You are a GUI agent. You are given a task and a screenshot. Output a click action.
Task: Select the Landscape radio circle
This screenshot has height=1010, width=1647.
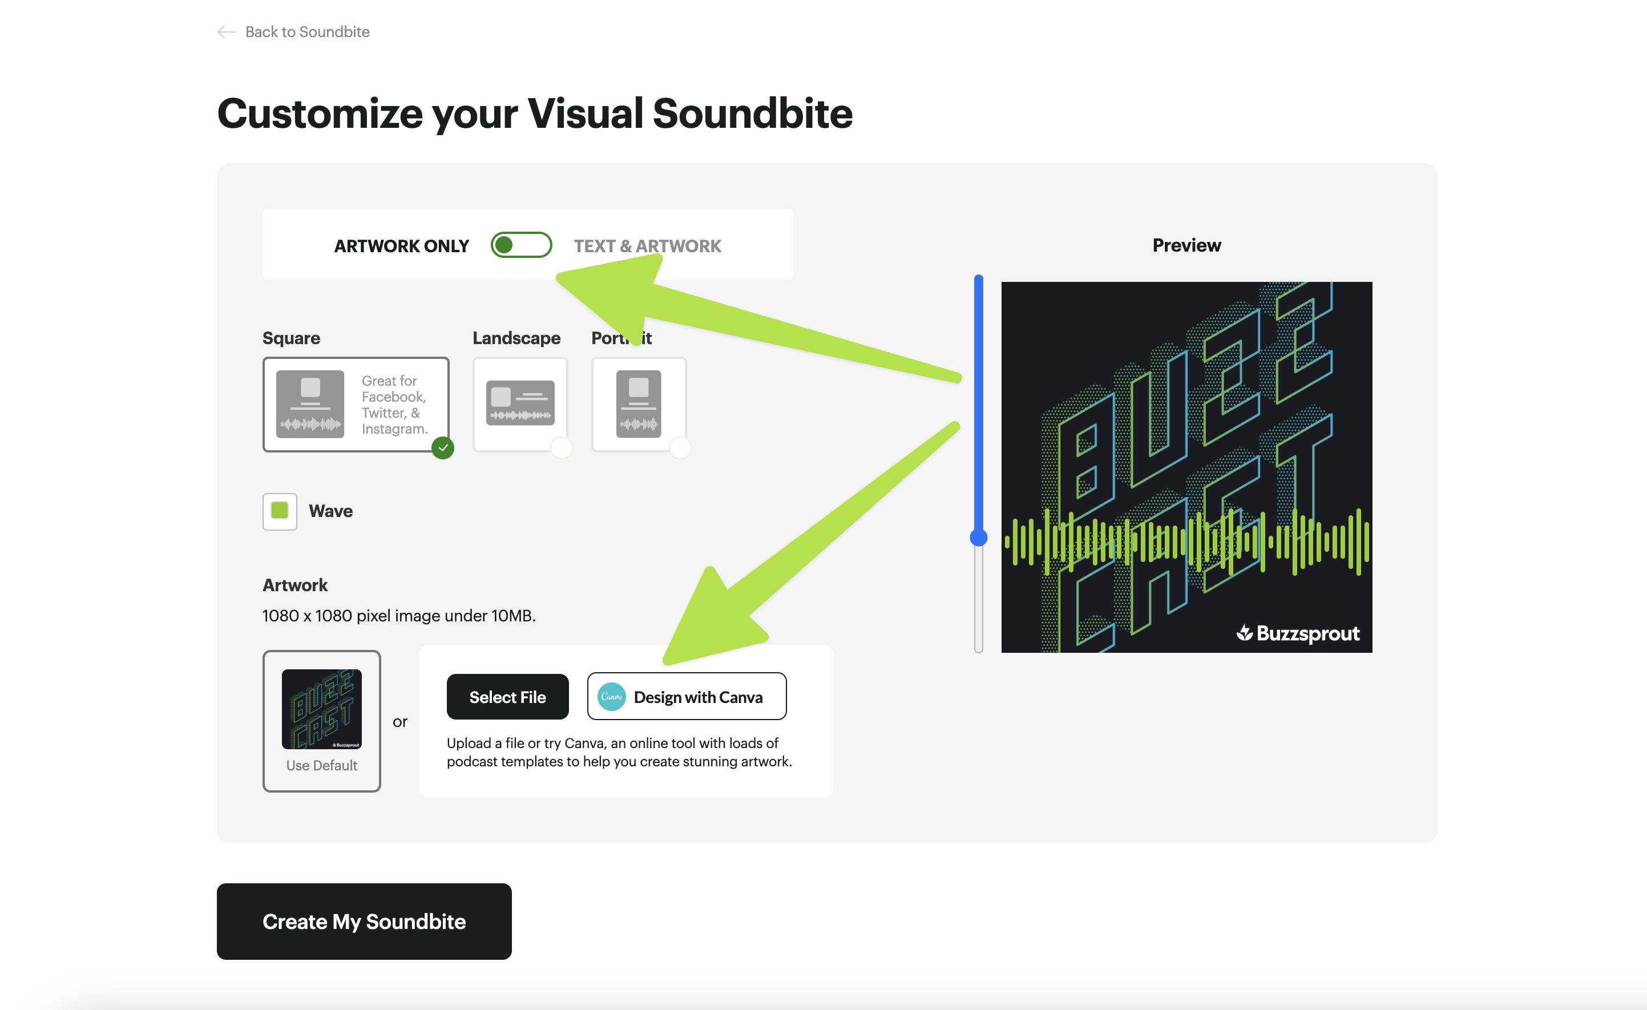(x=562, y=447)
